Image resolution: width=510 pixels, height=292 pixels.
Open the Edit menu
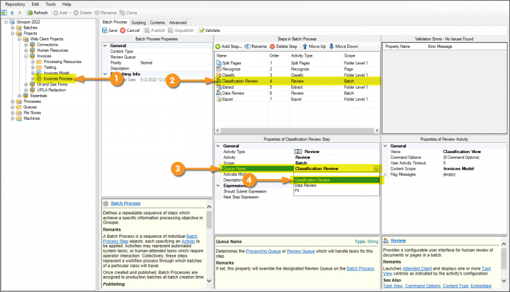click(x=36, y=4)
